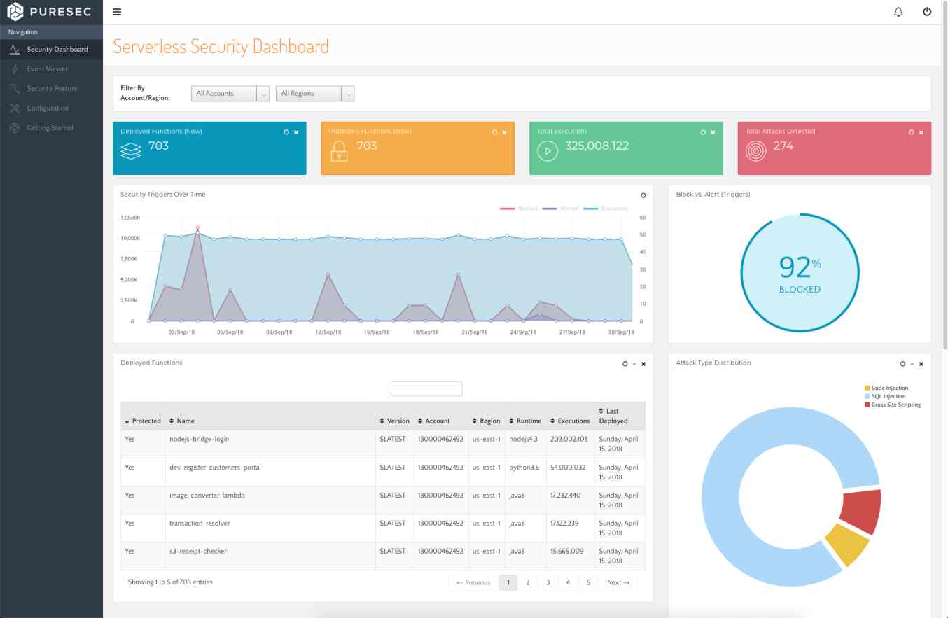Go to page 3 of the table
948x618 pixels.
click(548, 582)
